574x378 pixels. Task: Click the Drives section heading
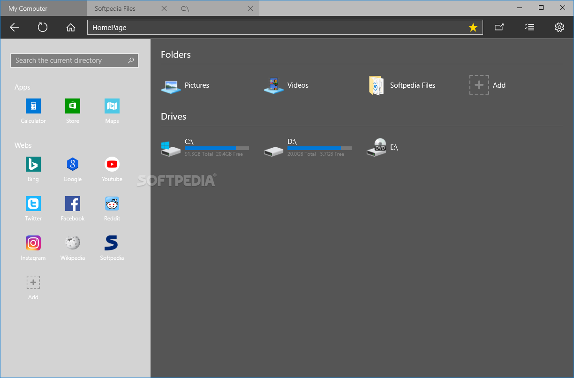click(x=174, y=116)
